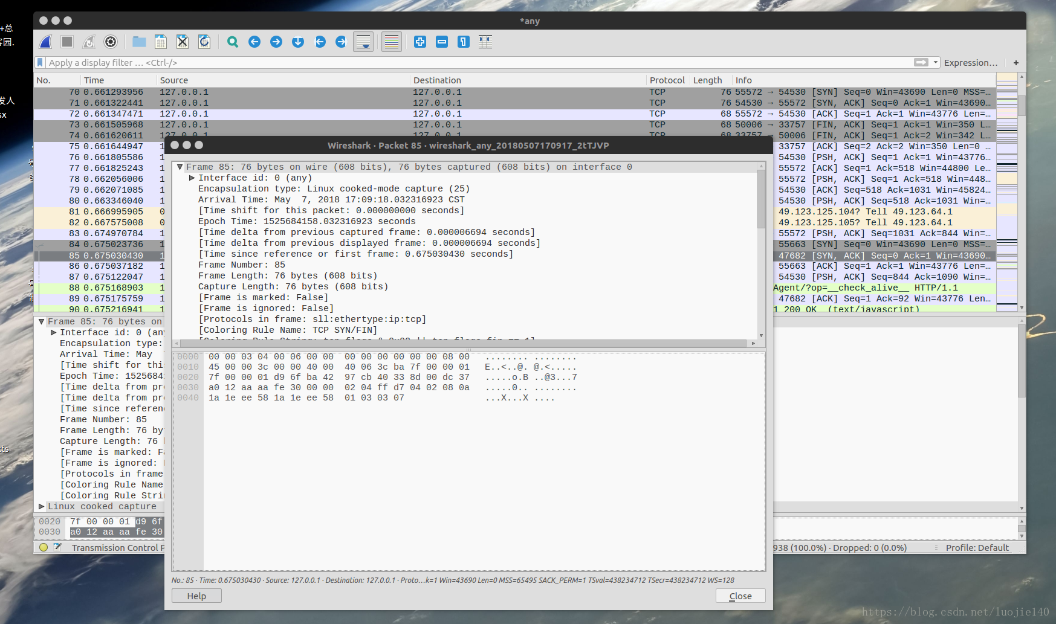Stop the running packet capture
The image size is (1056, 624).
click(x=67, y=42)
